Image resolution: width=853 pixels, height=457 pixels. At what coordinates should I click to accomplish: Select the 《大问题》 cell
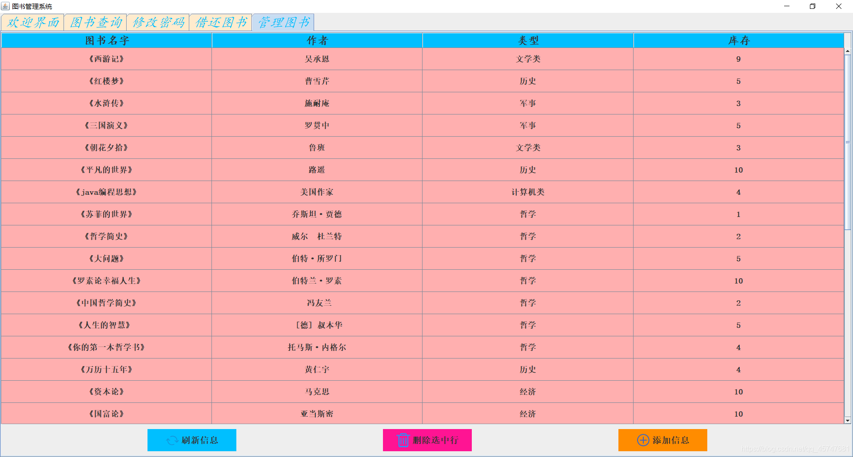tap(107, 259)
